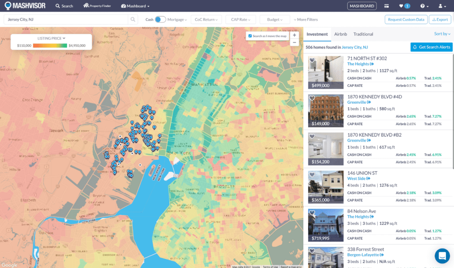
Task: Open the Listing Price heatmap dropdown
Action: coord(51,39)
